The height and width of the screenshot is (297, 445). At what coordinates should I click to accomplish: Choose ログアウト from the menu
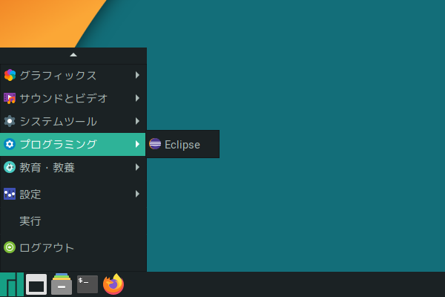(x=73, y=247)
